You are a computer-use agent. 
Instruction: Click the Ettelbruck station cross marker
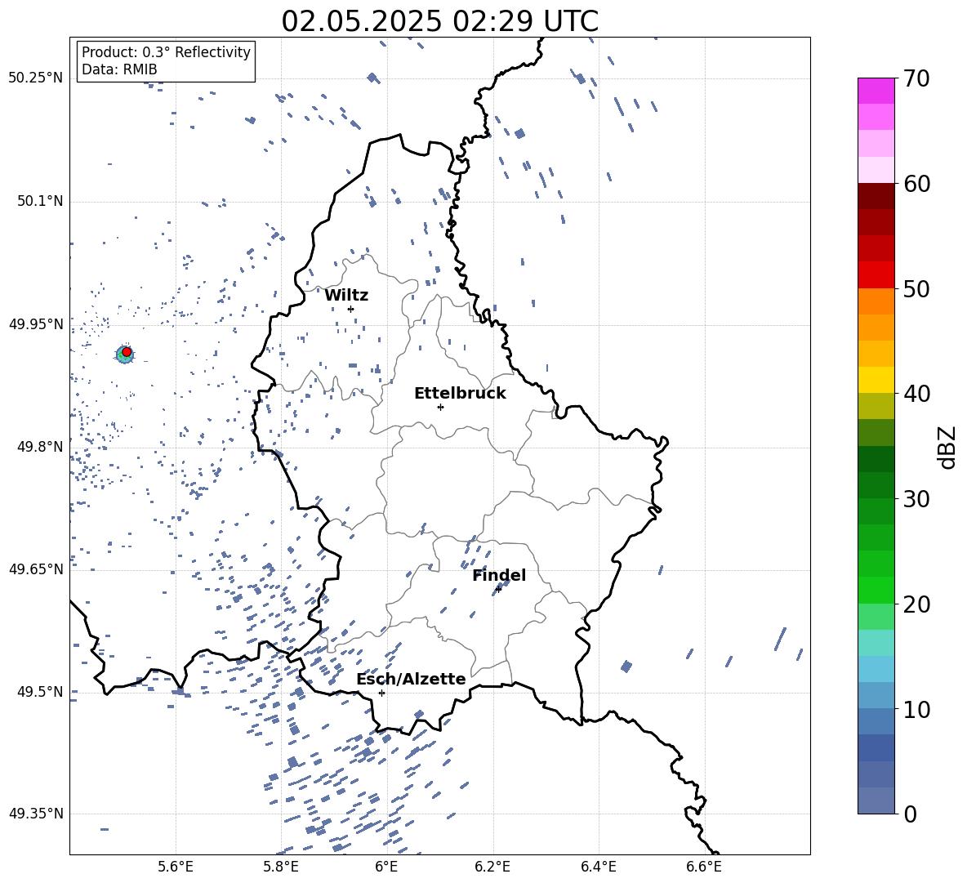tap(440, 407)
